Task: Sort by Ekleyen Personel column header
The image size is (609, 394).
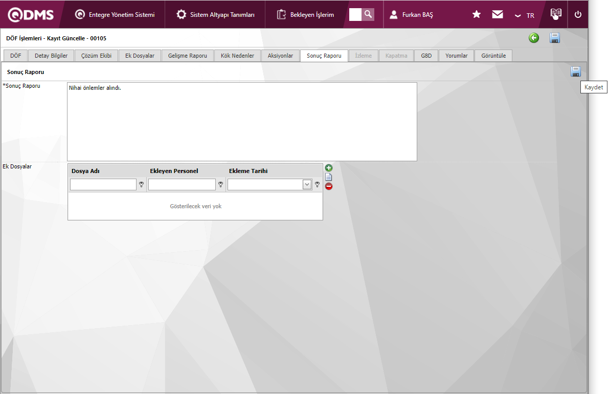Action: pyautogui.click(x=174, y=171)
